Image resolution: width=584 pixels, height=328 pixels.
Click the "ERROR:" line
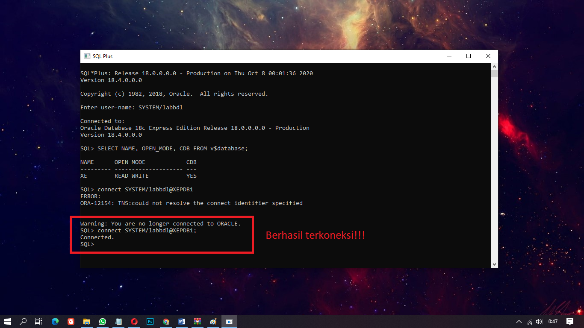click(91, 196)
